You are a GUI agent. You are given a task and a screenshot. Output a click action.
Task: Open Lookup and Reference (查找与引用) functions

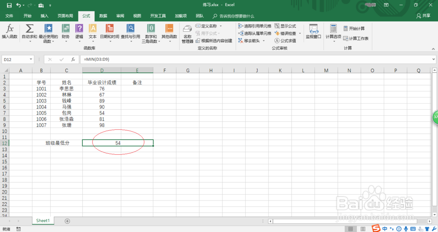click(131, 33)
